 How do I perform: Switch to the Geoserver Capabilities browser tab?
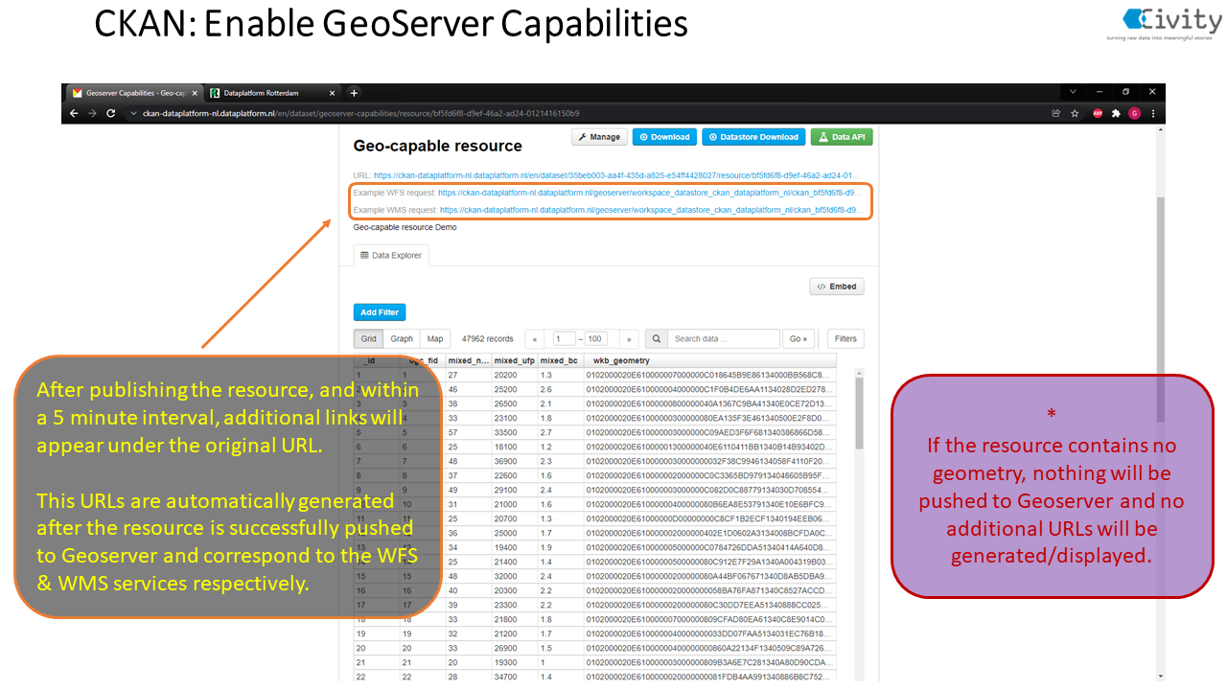point(133,93)
